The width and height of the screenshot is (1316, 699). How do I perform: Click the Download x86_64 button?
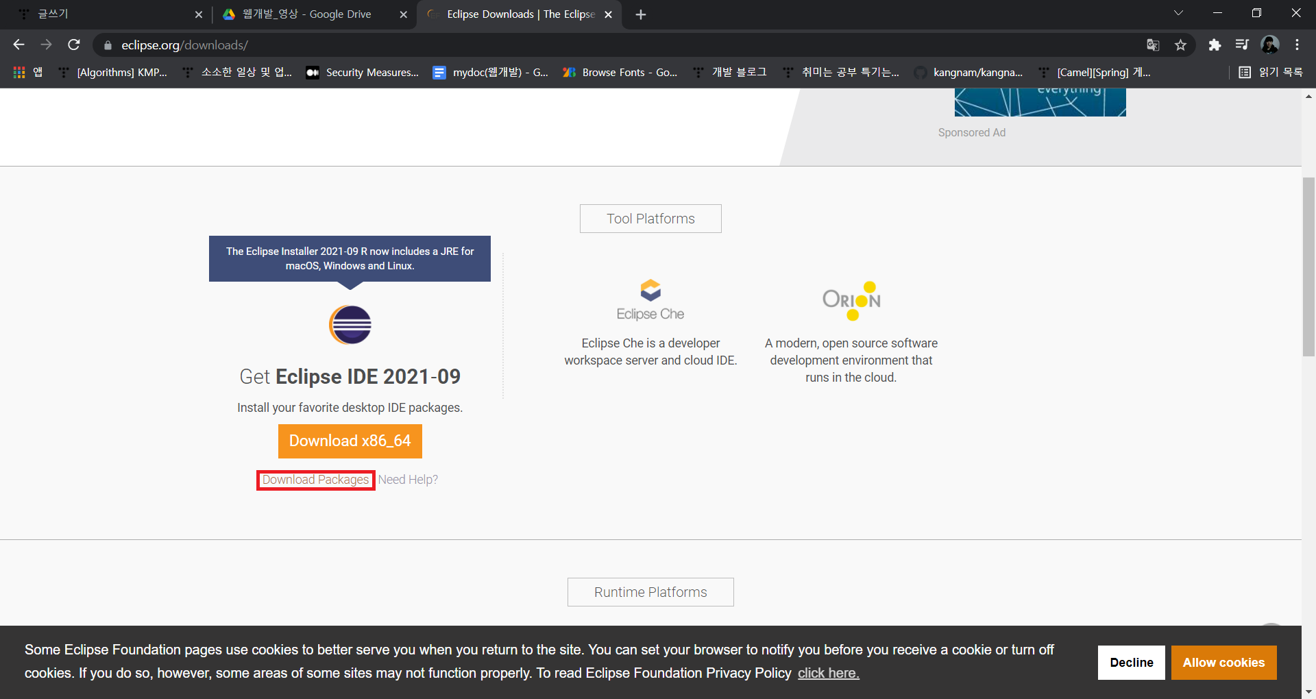point(350,441)
